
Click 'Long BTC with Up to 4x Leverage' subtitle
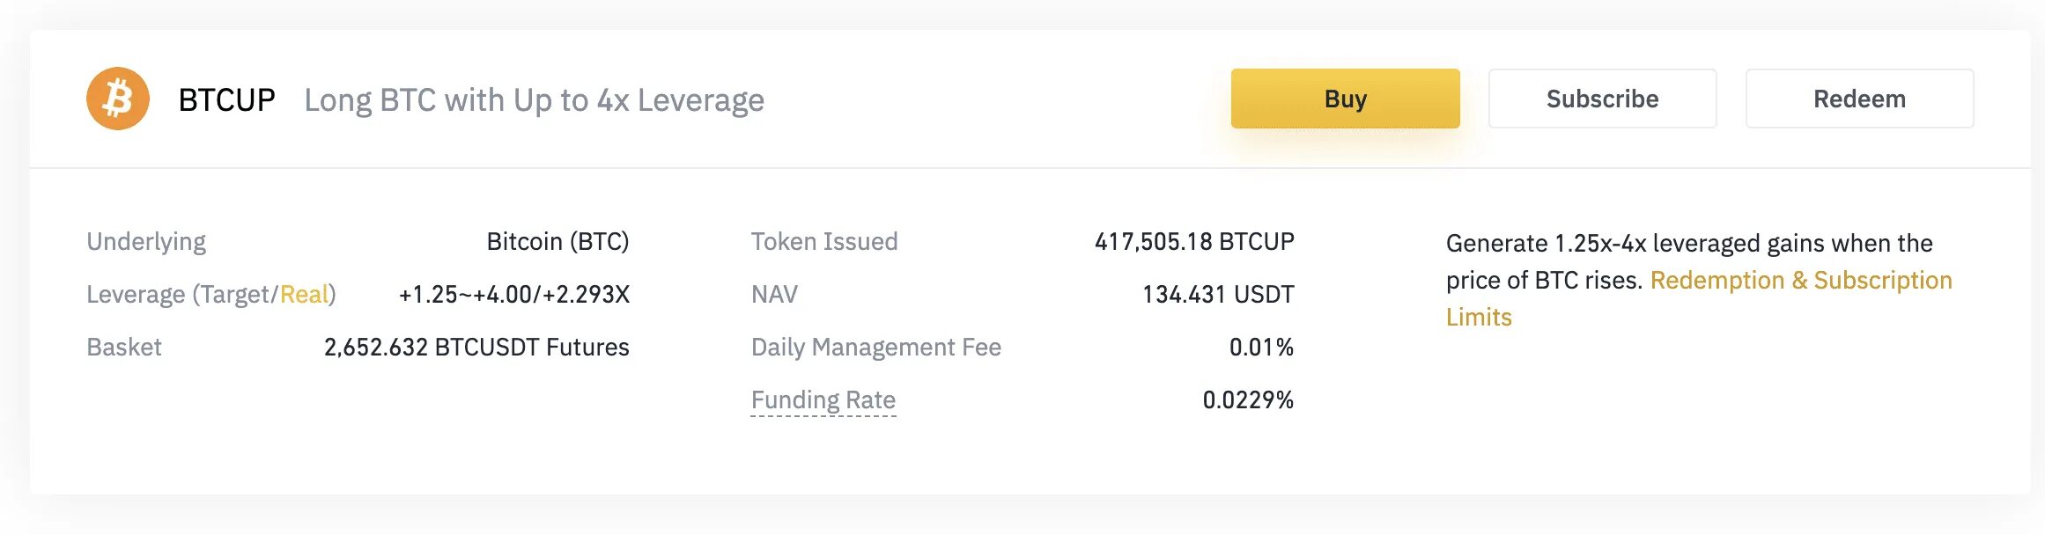[534, 100]
